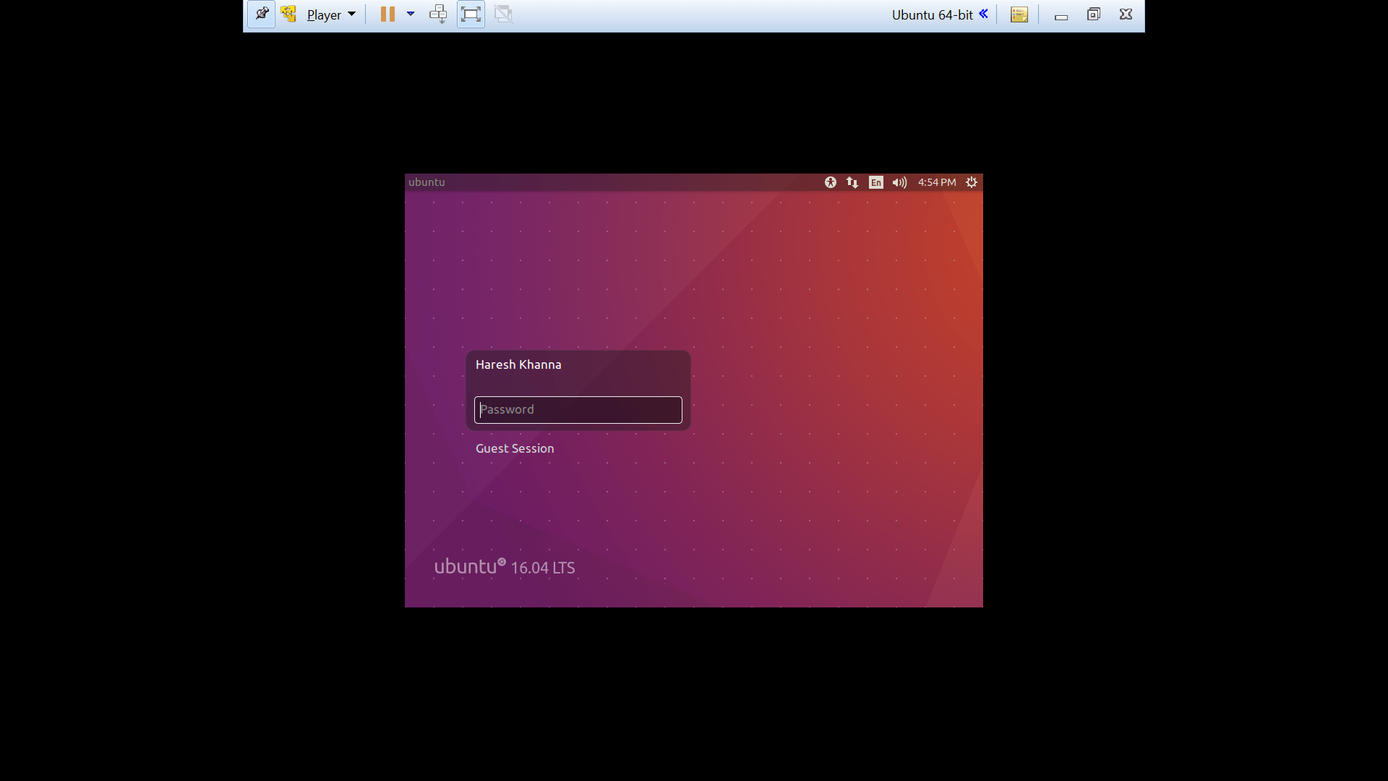Viewport: 1388px width, 781px height.
Task: Select the Accessibility options icon
Action: coord(830,182)
